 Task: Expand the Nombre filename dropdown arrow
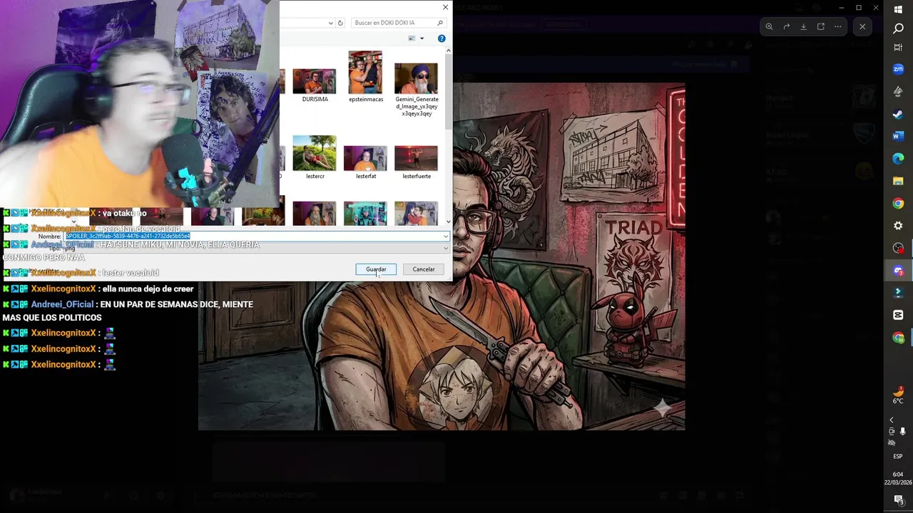click(x=446, y=237)
